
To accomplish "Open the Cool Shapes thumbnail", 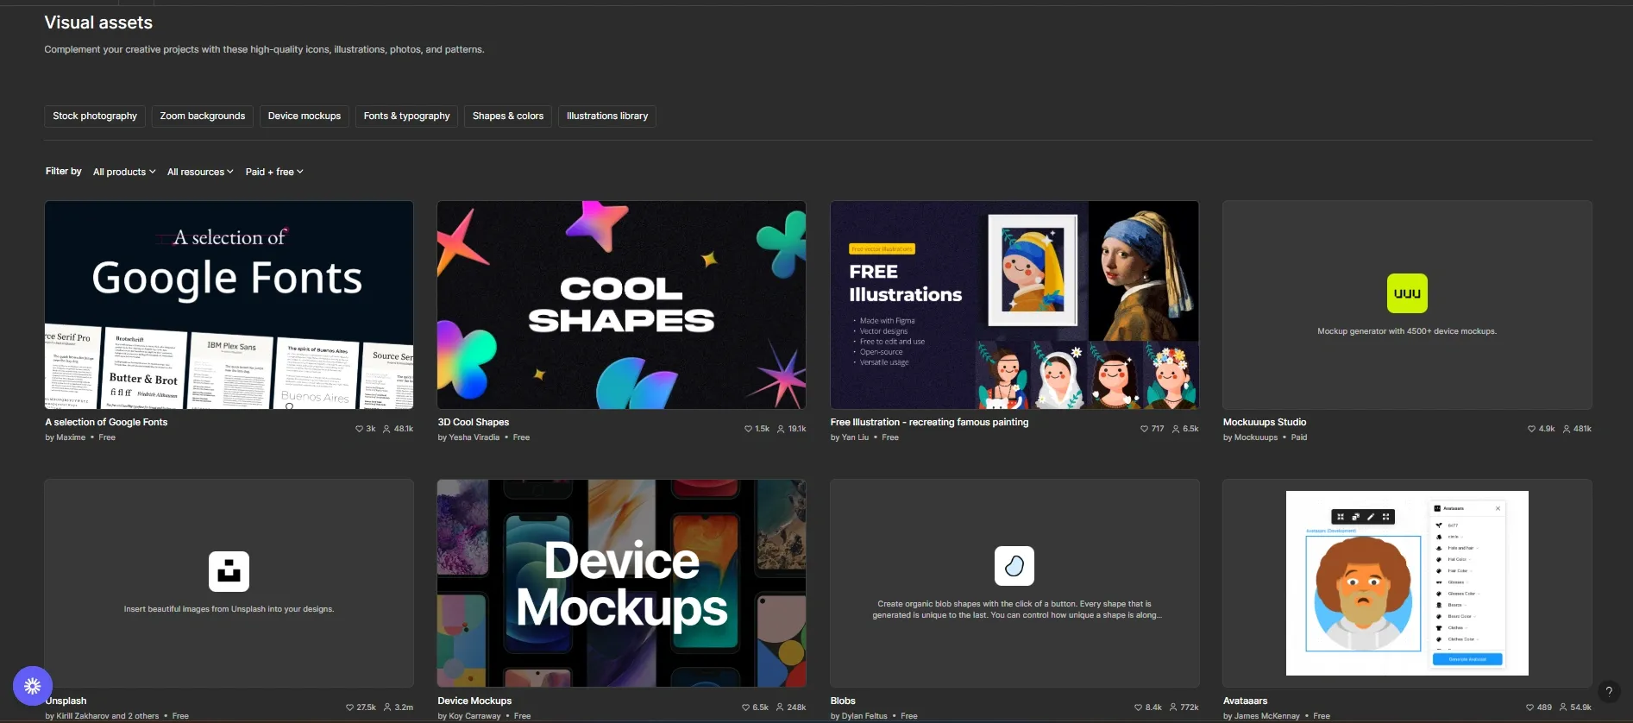I will coord(621,305).
